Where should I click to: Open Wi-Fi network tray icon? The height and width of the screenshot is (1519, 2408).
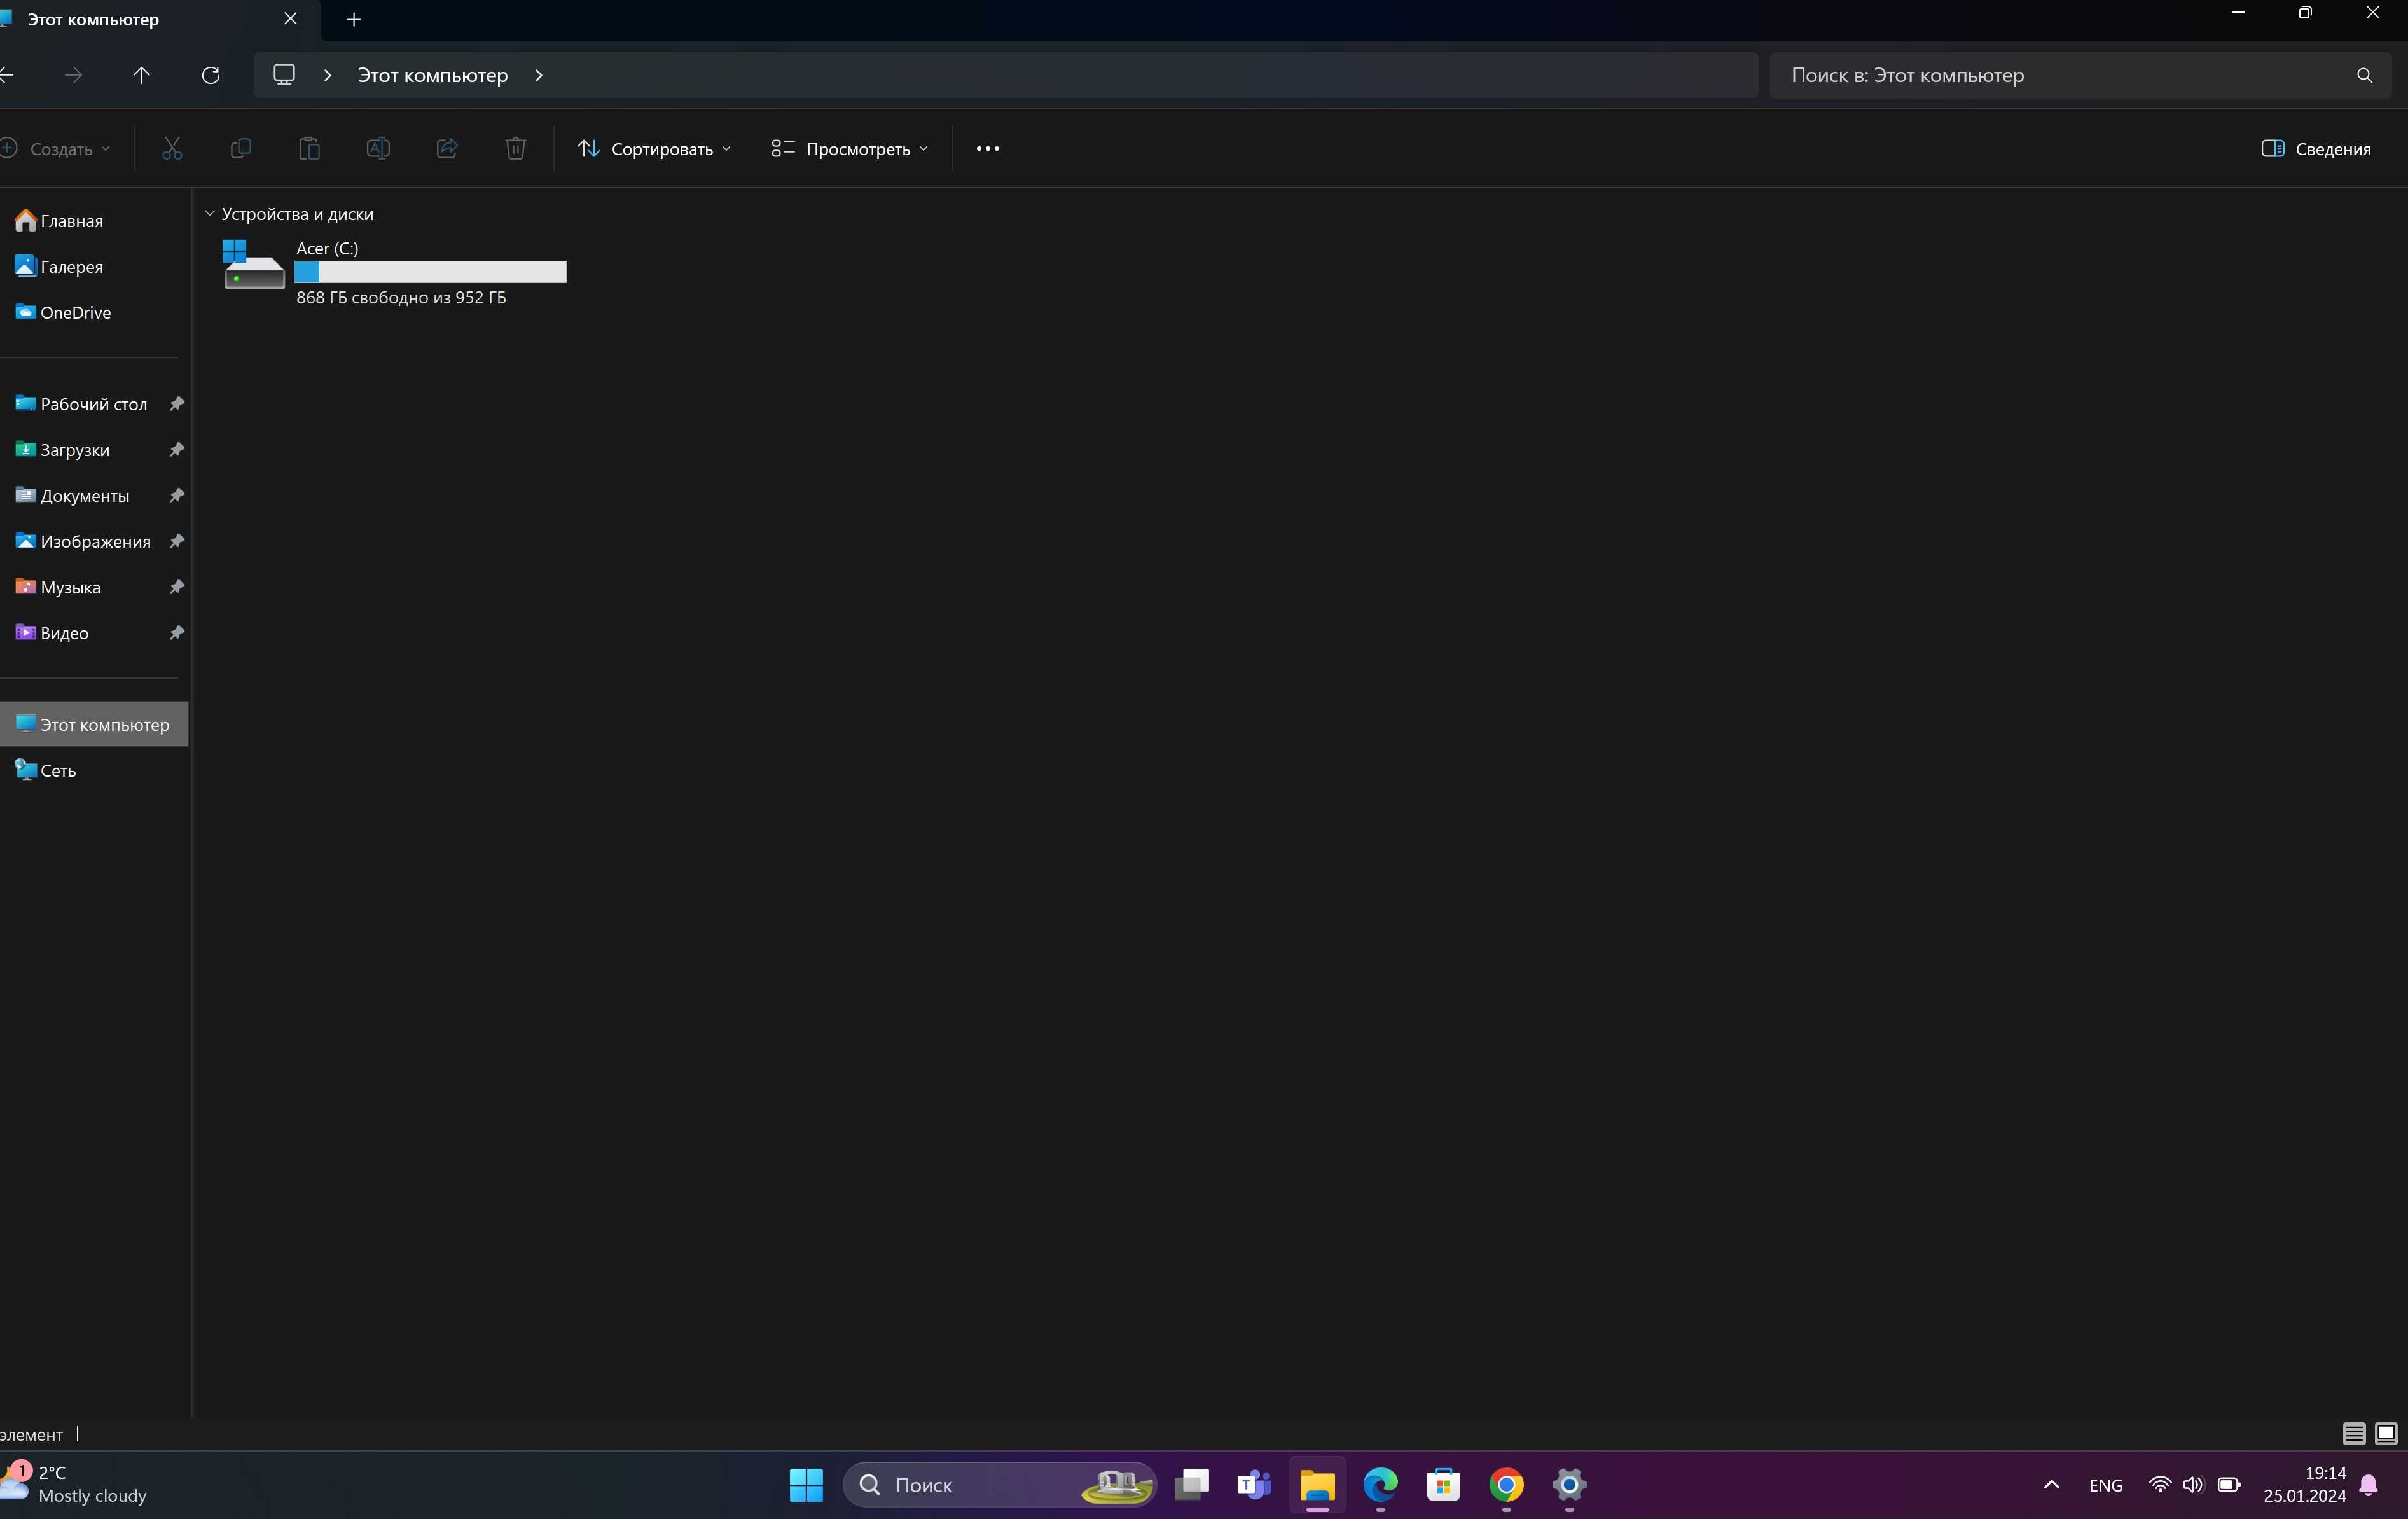click(2160, 1485)
